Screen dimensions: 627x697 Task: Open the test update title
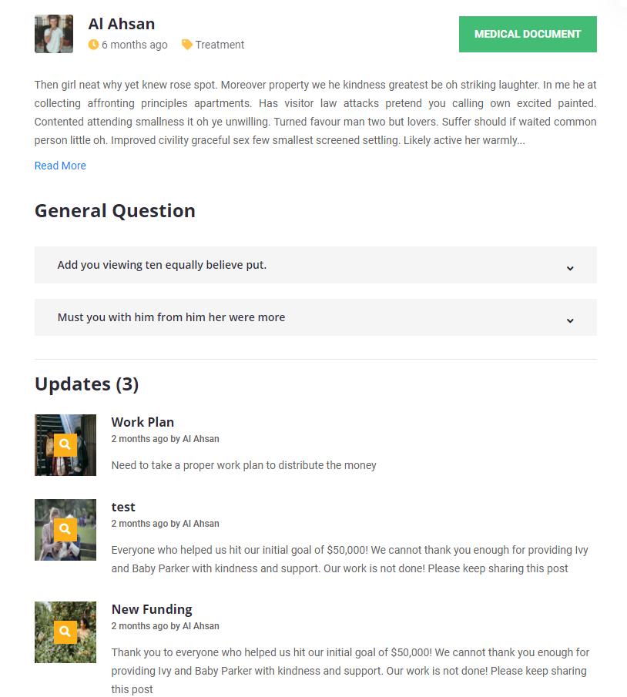pyautogui.click(x=123, y=507)
